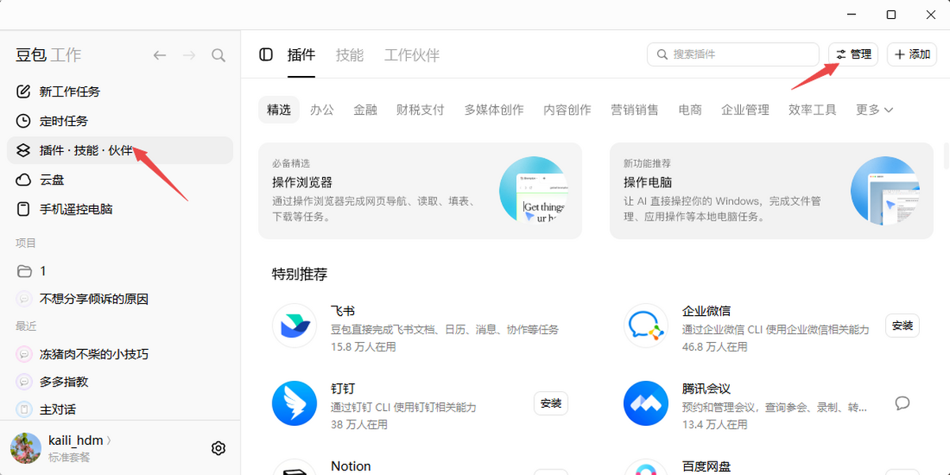The image size is (950, 475).
Task: Open 云盘 in the sidebar
Action: (x=120, y=180)
